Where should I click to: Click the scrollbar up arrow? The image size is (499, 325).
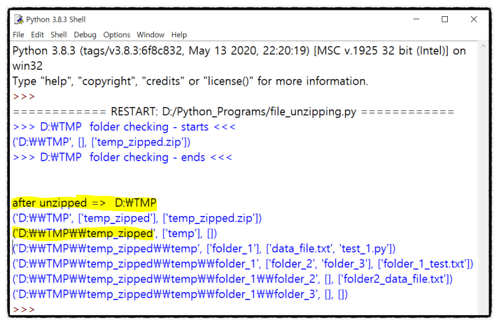click(x=483, y=46)
